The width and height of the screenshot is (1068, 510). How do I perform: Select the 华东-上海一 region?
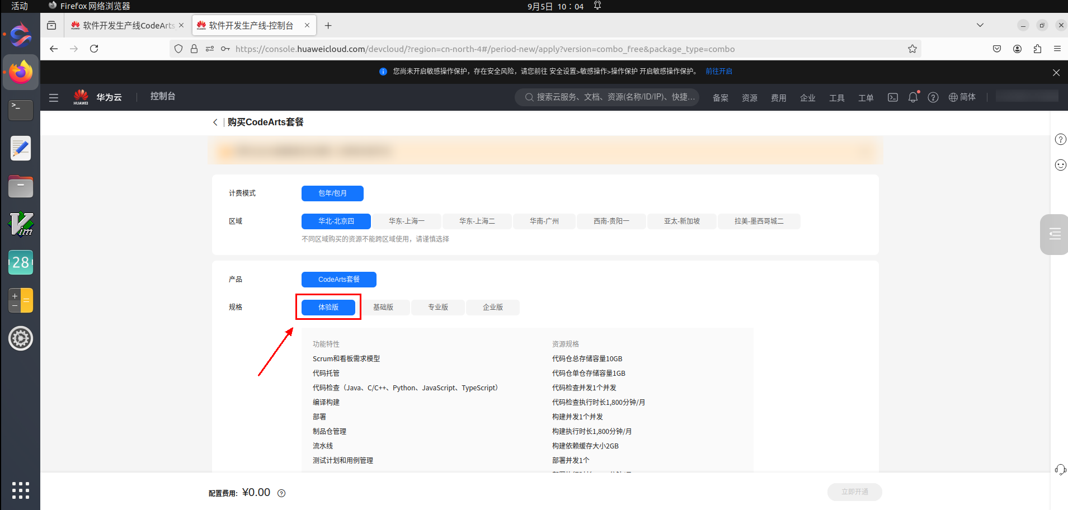[x=407, y=221]
